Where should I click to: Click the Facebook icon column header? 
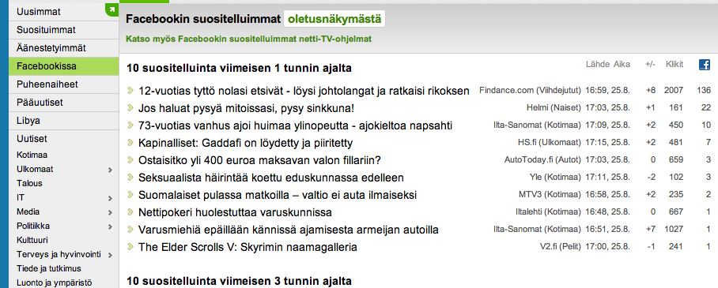click(x=705, y=65)
